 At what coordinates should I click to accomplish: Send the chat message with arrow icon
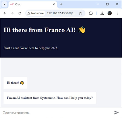[117, 112]
